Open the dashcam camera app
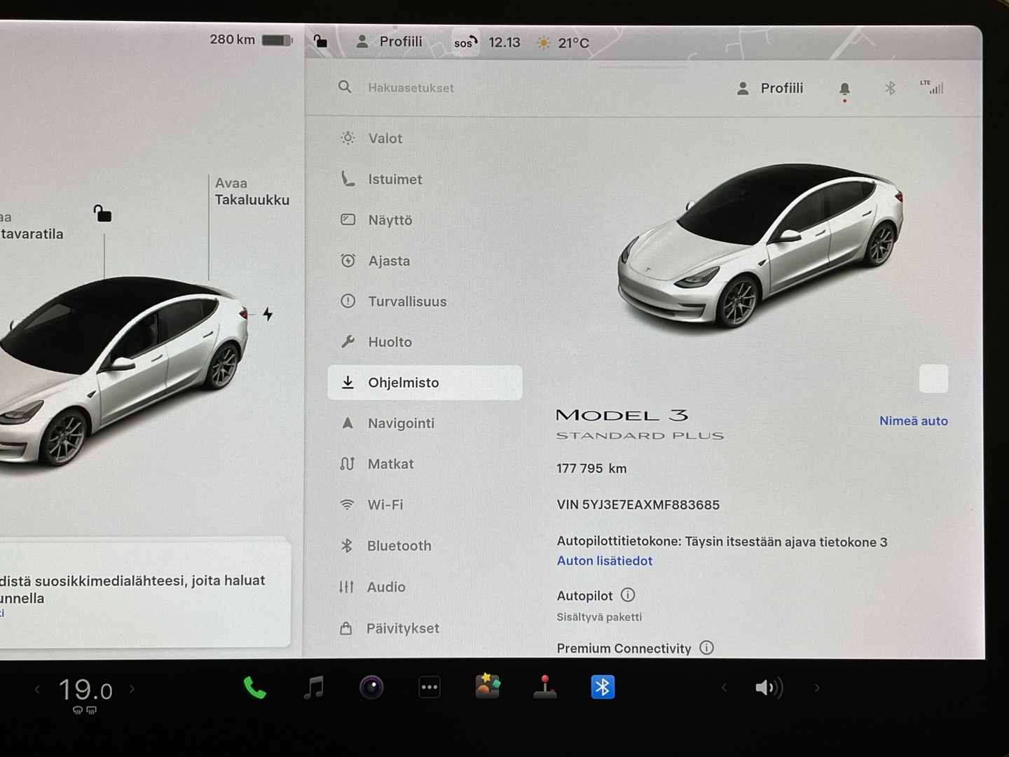 371,688
